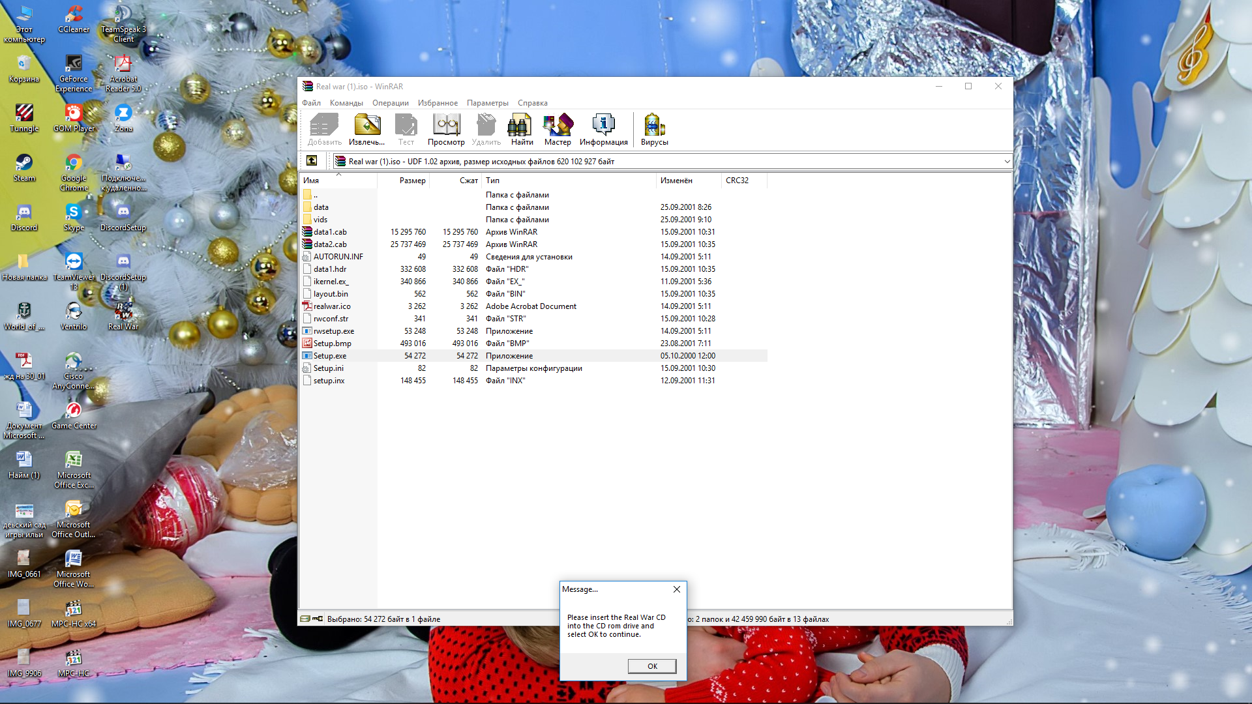Image resolution: width=1252 pixels, height=704 pixels.
Task: Open the Параметры menu
Action: coord(487,103)
